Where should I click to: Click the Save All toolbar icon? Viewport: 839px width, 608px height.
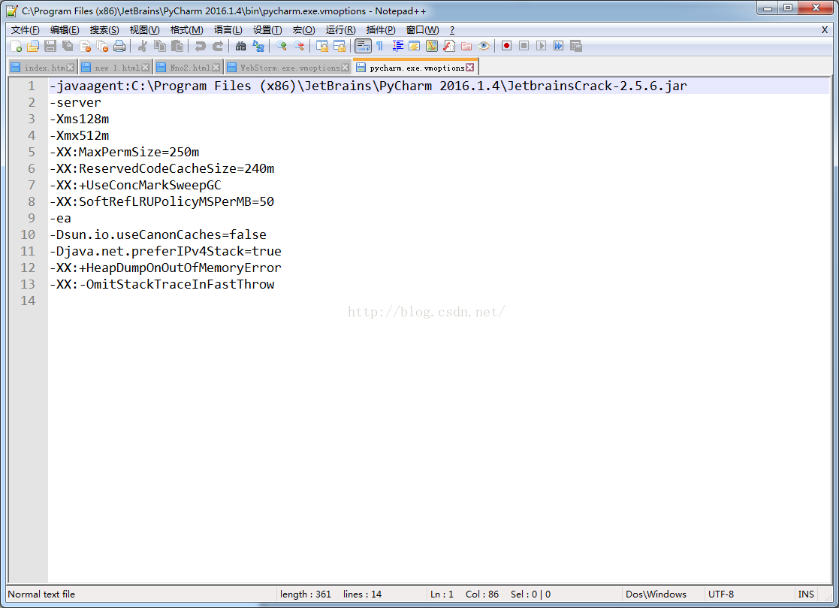[68, 47]
